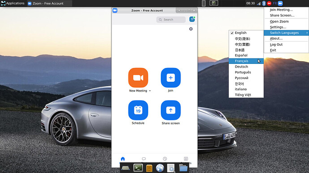The image size is (309, 173).
Task: Open the folder icon in the dock
Action: pyautogui.click(x=183, y=168)
